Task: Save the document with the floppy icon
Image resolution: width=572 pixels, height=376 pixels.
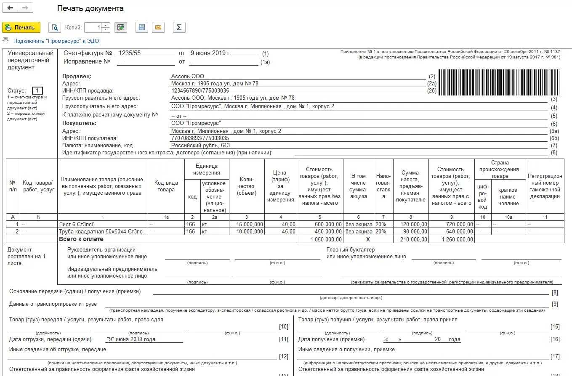Action: (142, 27)
